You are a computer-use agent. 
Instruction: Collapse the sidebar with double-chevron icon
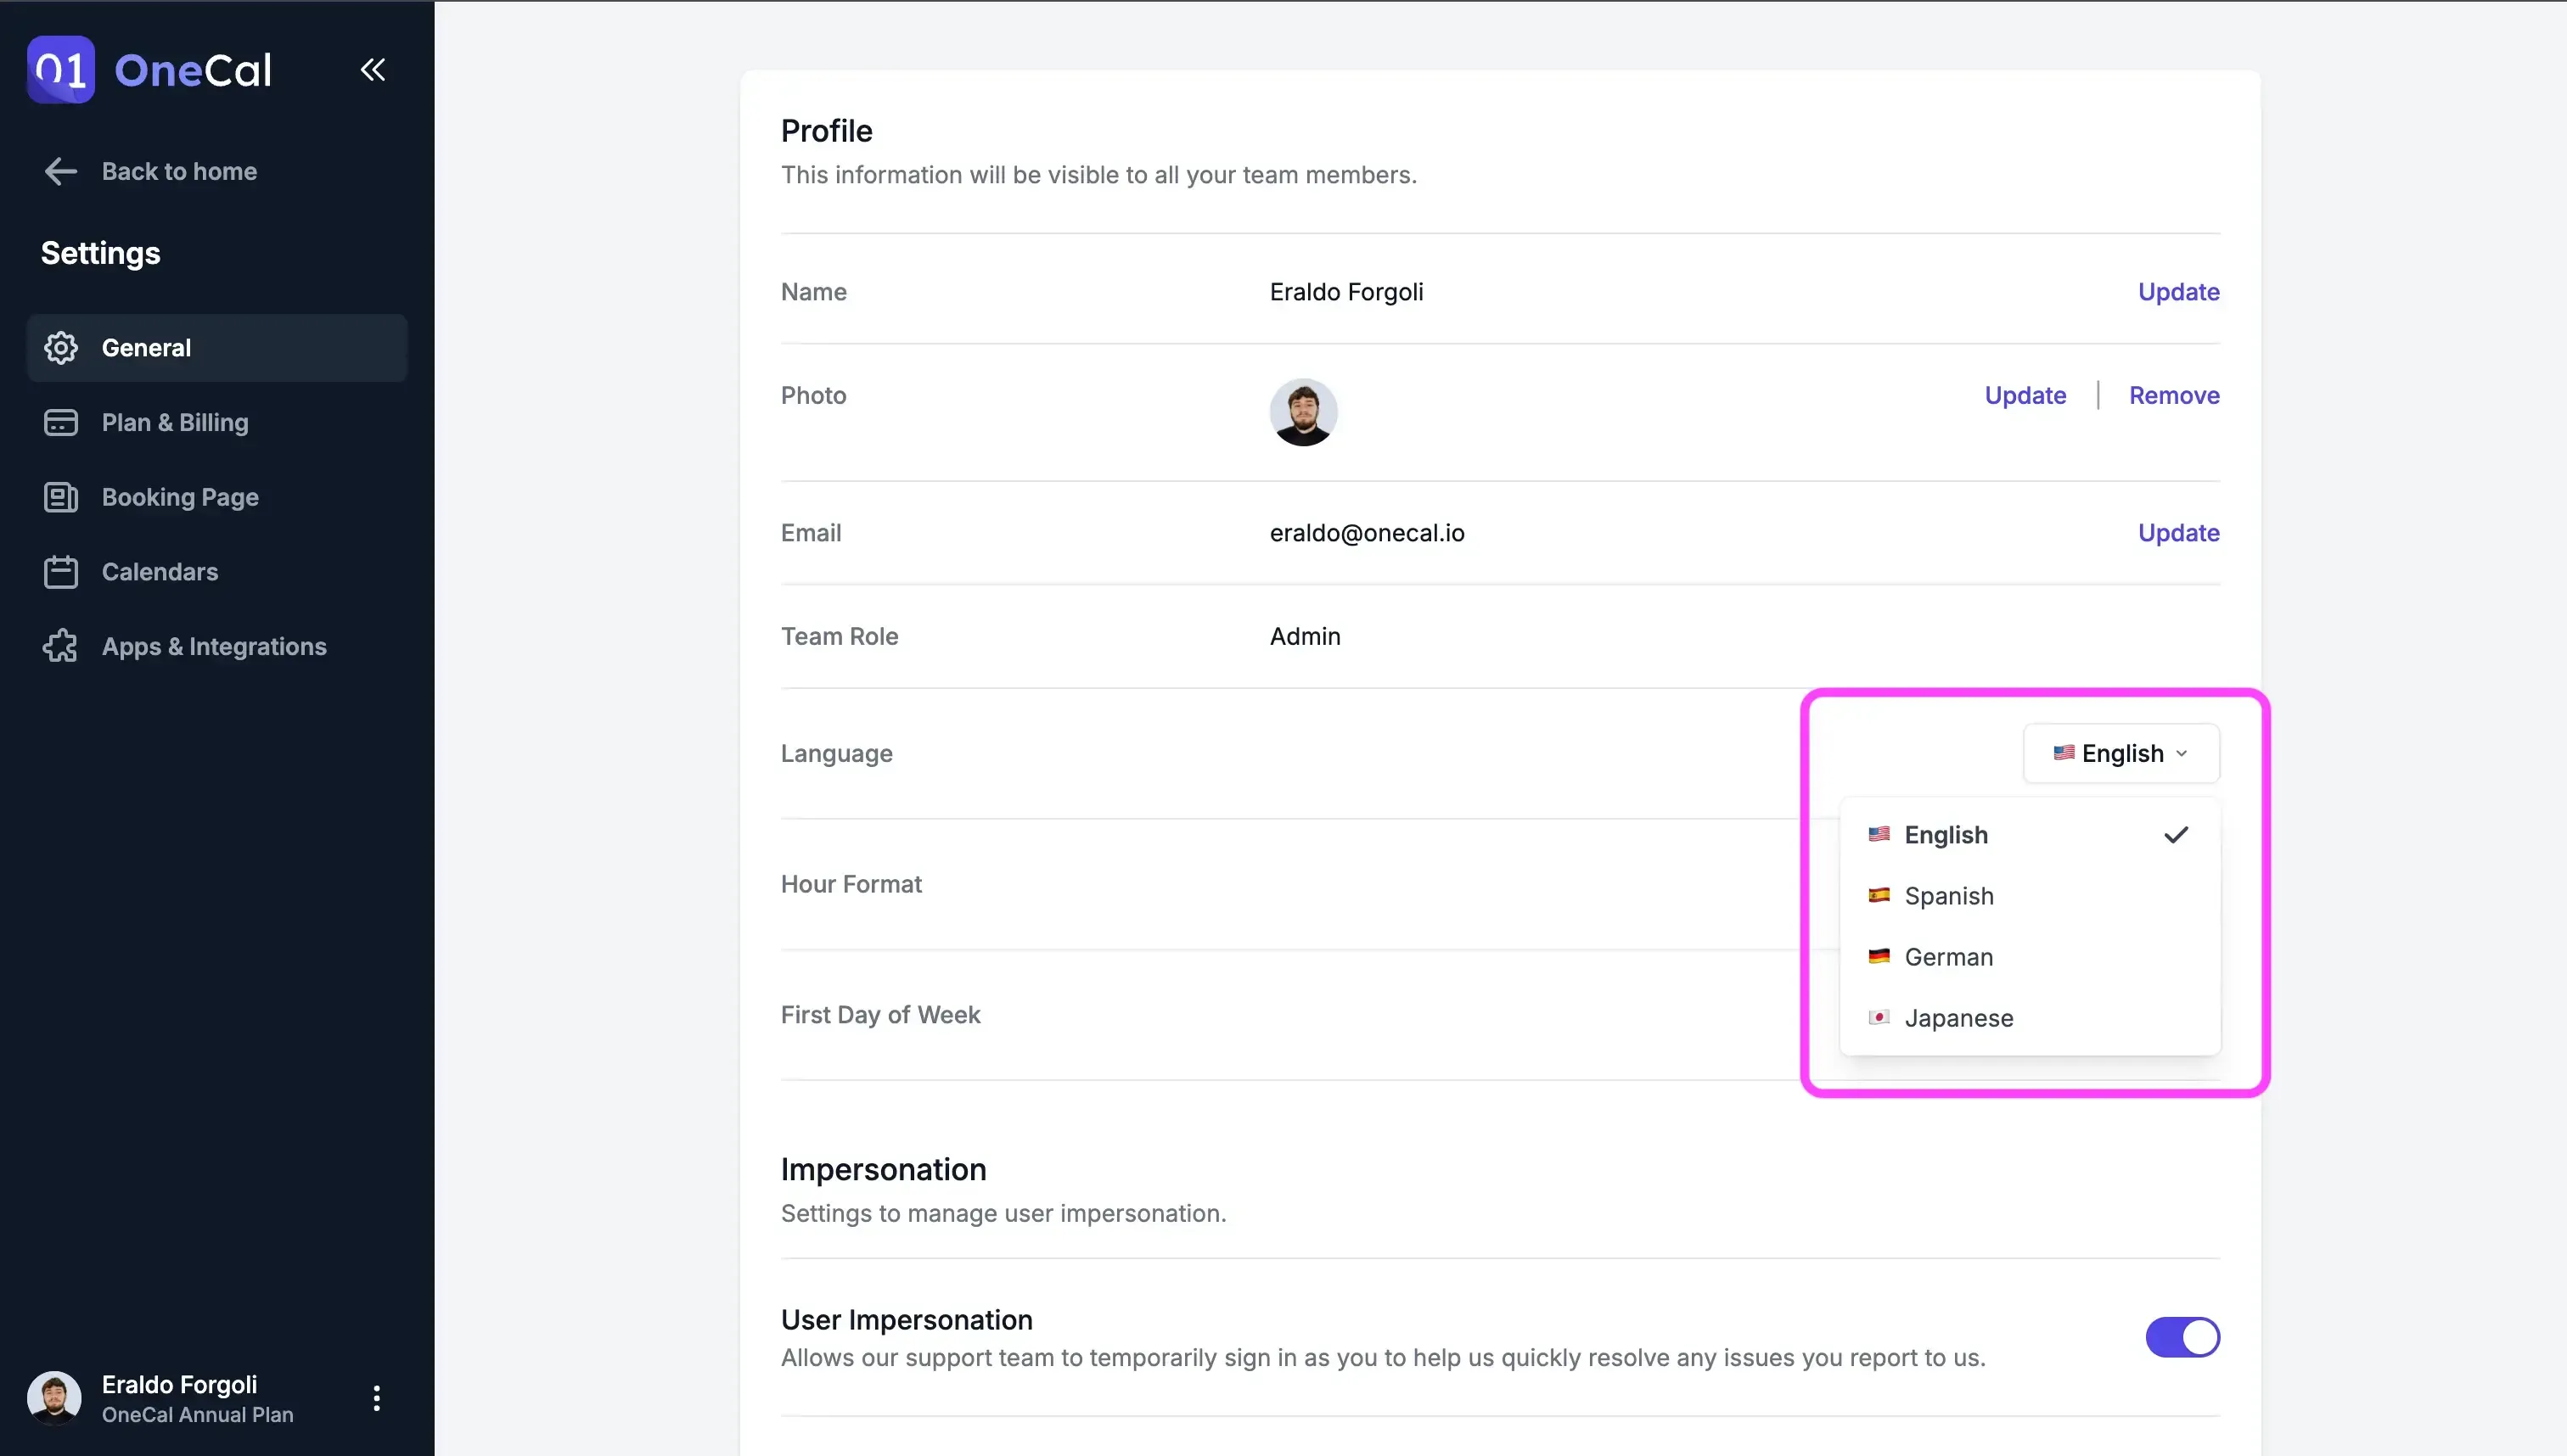tap(372, 69)
